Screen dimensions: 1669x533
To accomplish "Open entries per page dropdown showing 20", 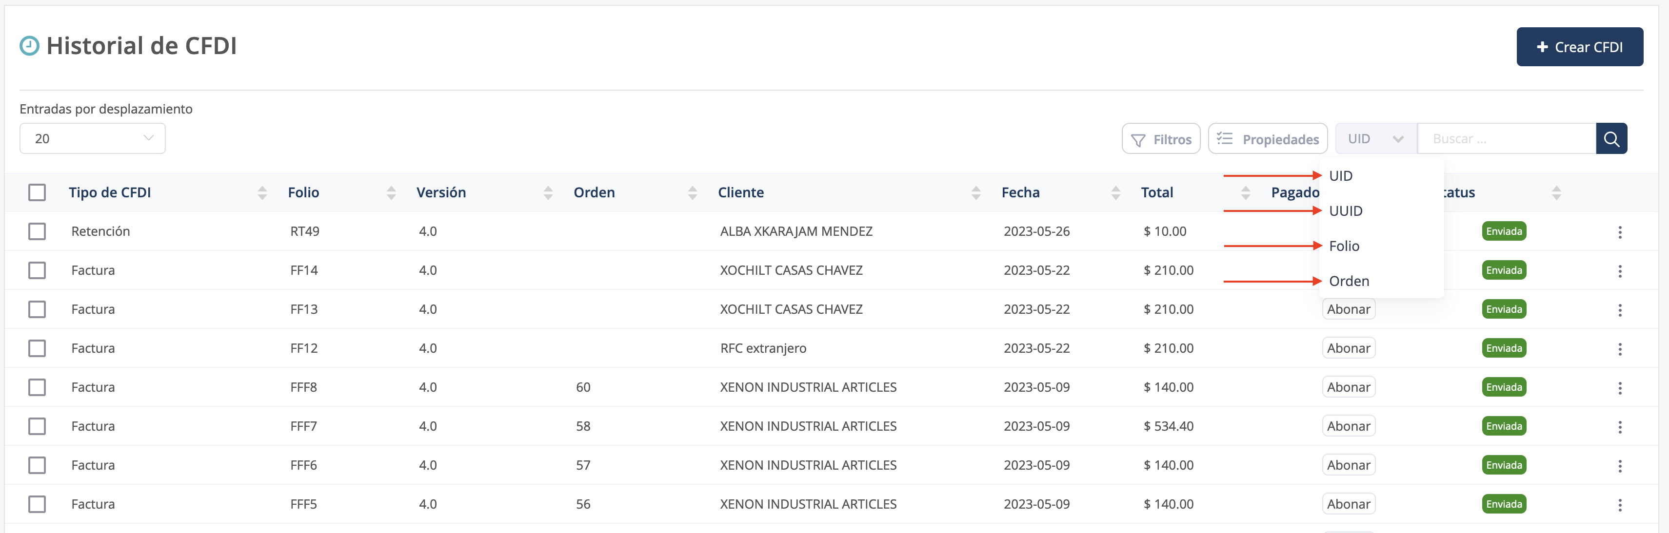I will [x=93, y=138].
